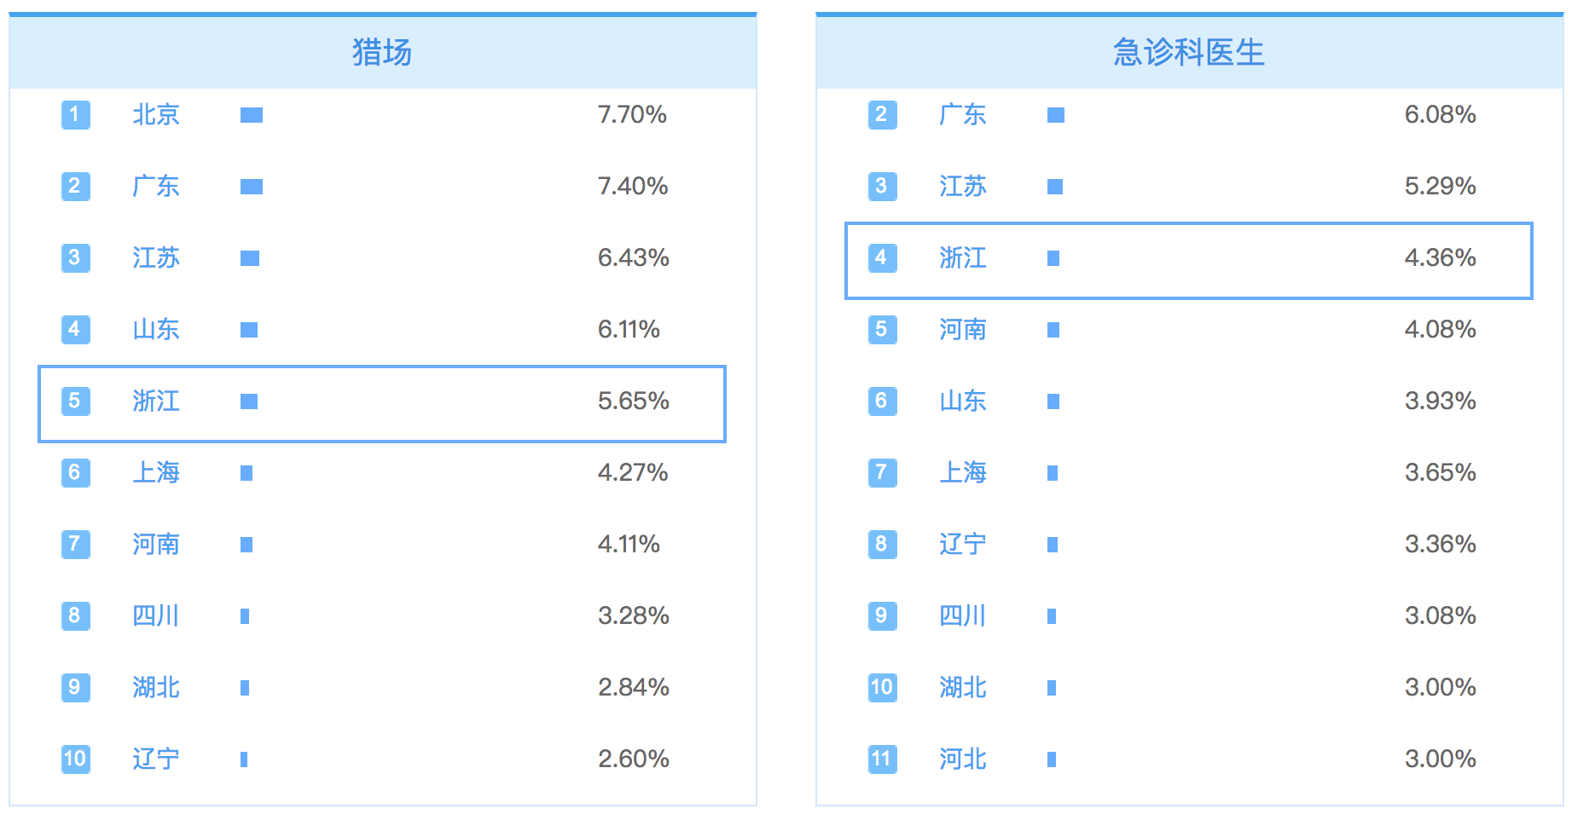Click 山东 province name in 猎场 list
This screenshot has width=1595, height=820.
coord(156,329)
